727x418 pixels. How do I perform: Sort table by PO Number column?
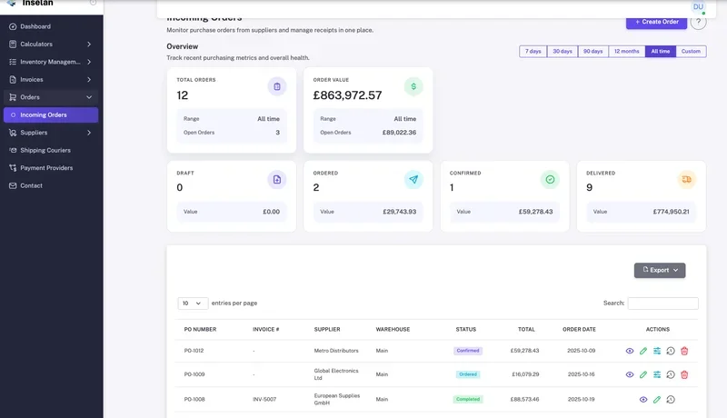pos(200,330)
